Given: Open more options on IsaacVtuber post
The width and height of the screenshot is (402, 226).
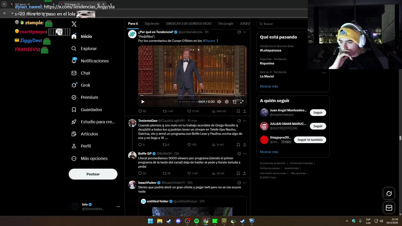Looking at the screenshot, I should (245, 183).
